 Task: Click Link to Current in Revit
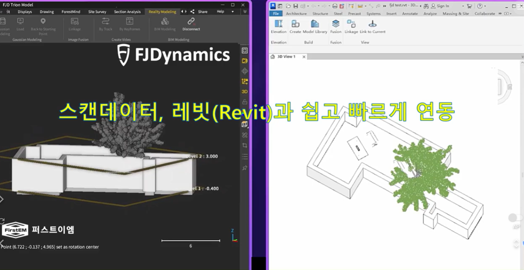pos(372,26)
